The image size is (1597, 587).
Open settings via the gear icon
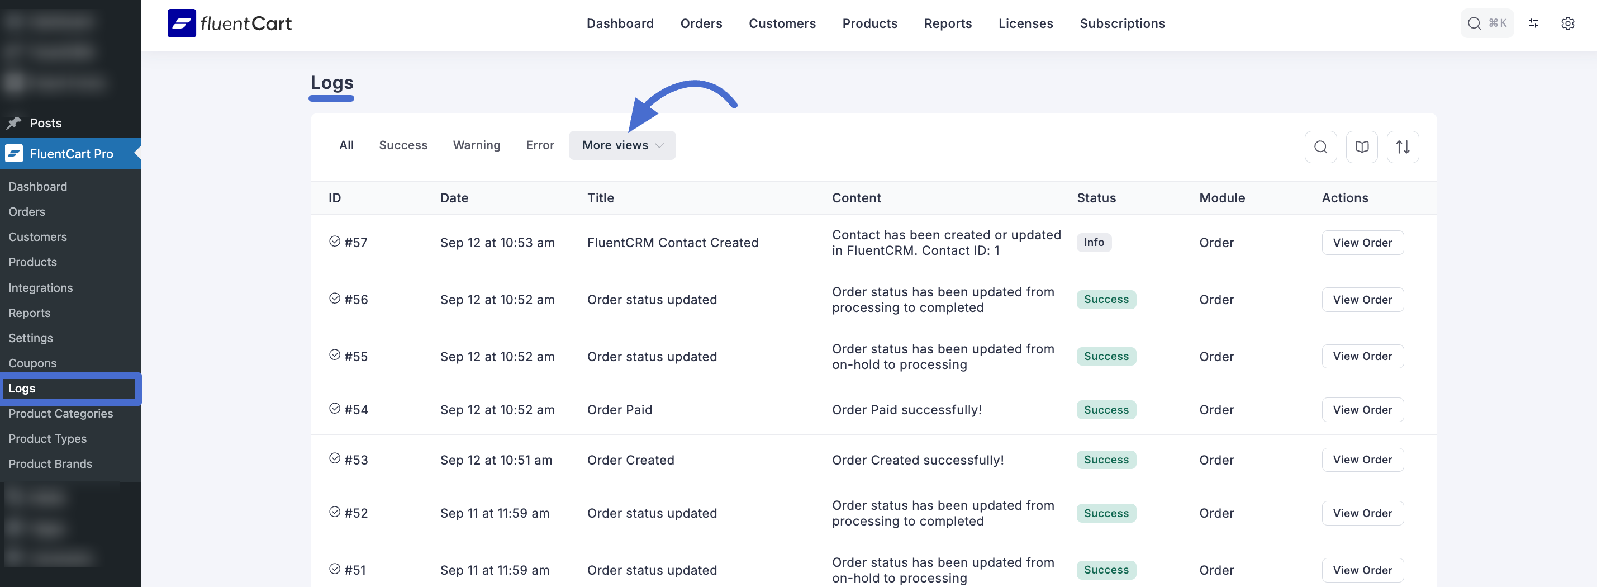coord(1567,23)
